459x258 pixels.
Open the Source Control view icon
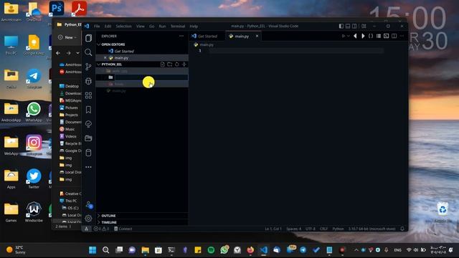tap(88, 67)
